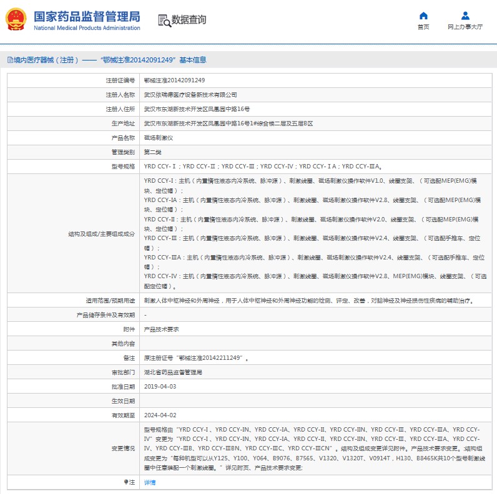Go to 首页 via the house icon
The width and height of the screenshot is (497, 494).
423,16
